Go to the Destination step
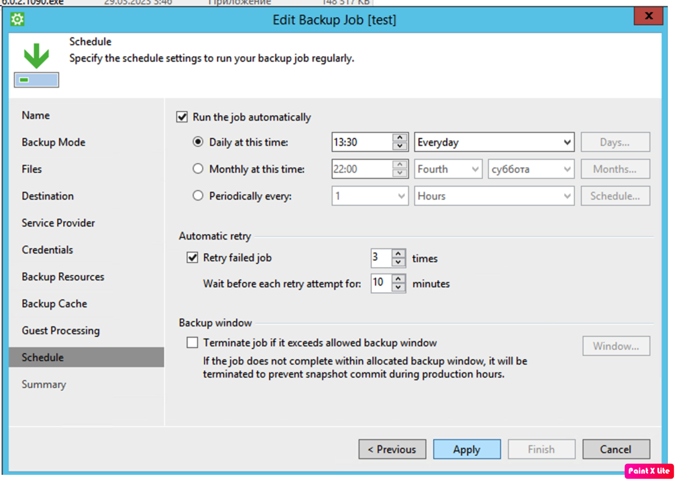This screenshot has height=484, width=680. pyautogui.click(x=48, y=196)
